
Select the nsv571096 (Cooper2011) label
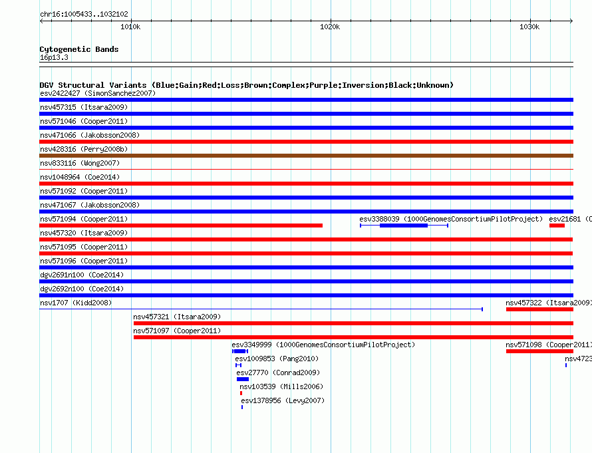pos(84,261)
